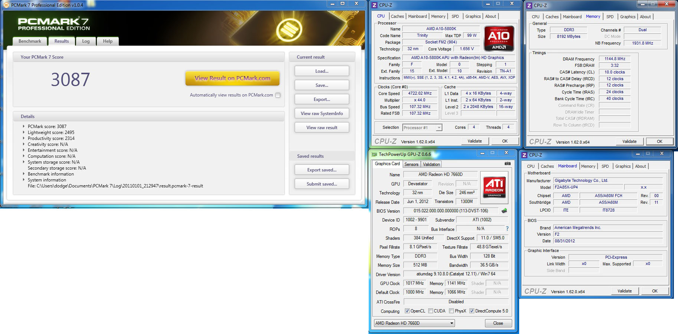Image resolution: width=678 pixels, height=334 pixels.
Task: Click the 8192 MBytes memory size value
Action: tap(569, 36)
